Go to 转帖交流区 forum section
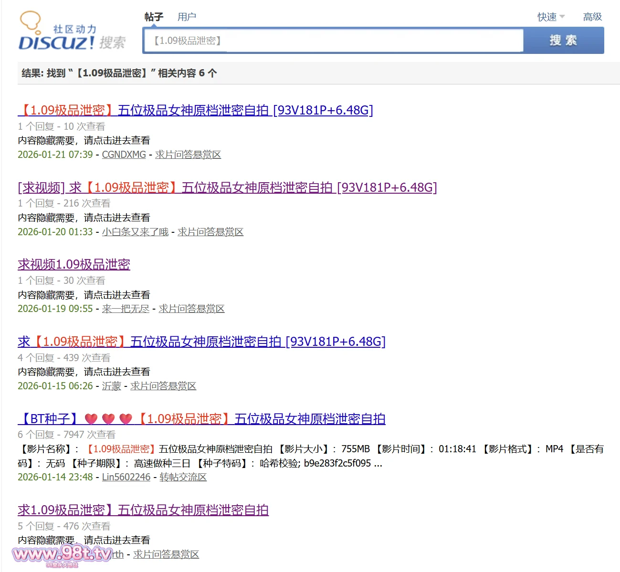Viewport: 620px width, 572px height. pos(183,477)
